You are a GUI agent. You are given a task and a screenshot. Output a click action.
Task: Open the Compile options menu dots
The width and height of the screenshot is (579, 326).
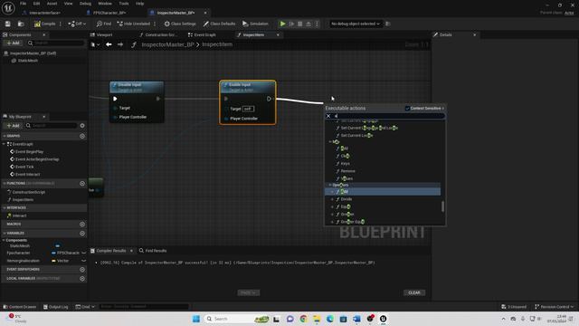(61, 24)
